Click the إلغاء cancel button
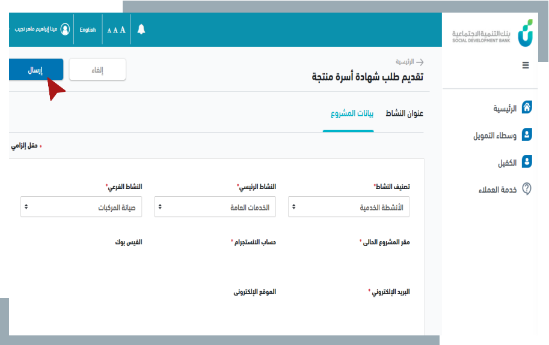The height and width of the screenshot is (345, 549). 97,70
